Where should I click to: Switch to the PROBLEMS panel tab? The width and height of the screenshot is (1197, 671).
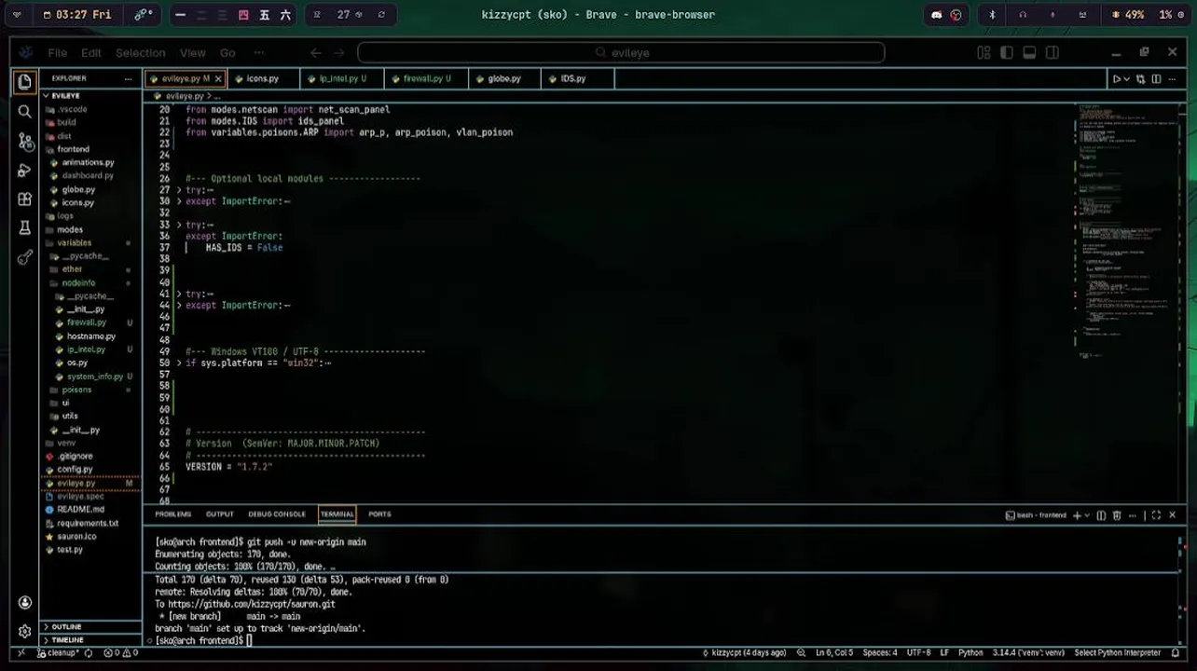pos(172,514)
